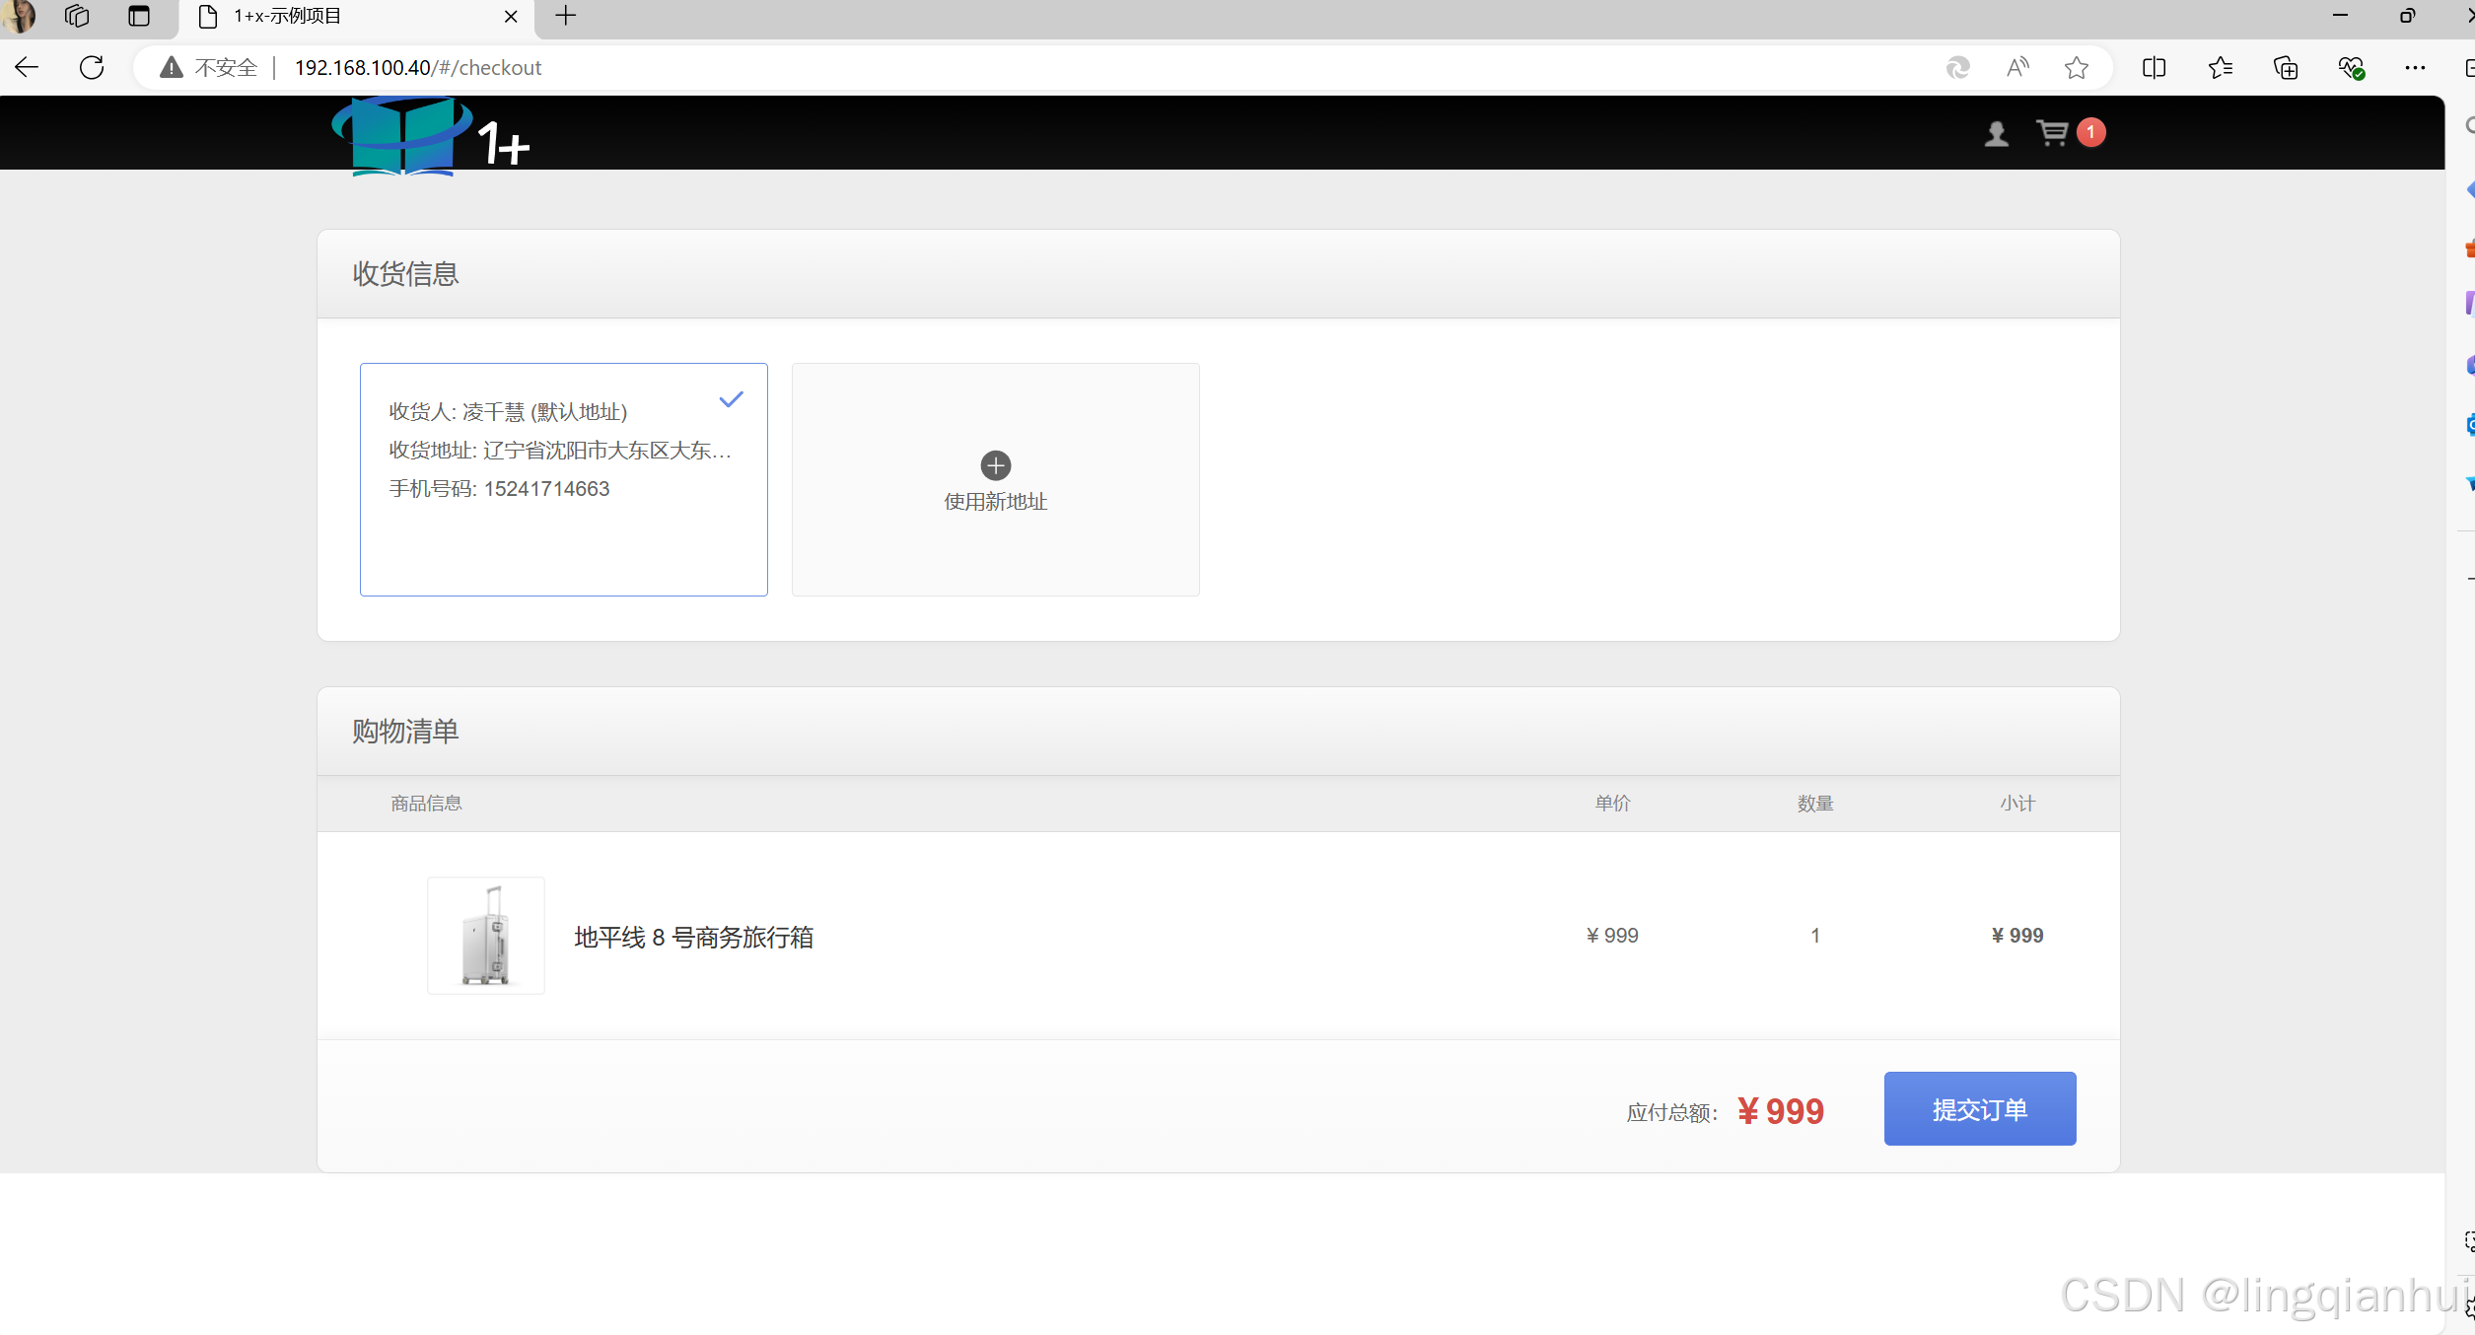Open the shopping cart icon
Image resolution: width=2475 pixels, height=1335 pixels.
[x=2052, y=132]
